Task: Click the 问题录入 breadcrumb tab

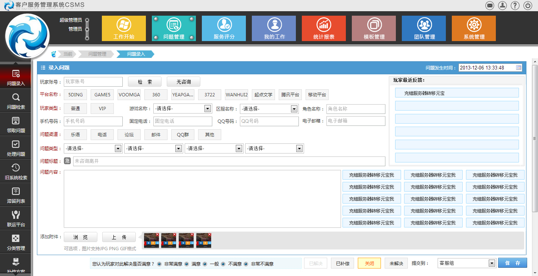Action: 136,54
